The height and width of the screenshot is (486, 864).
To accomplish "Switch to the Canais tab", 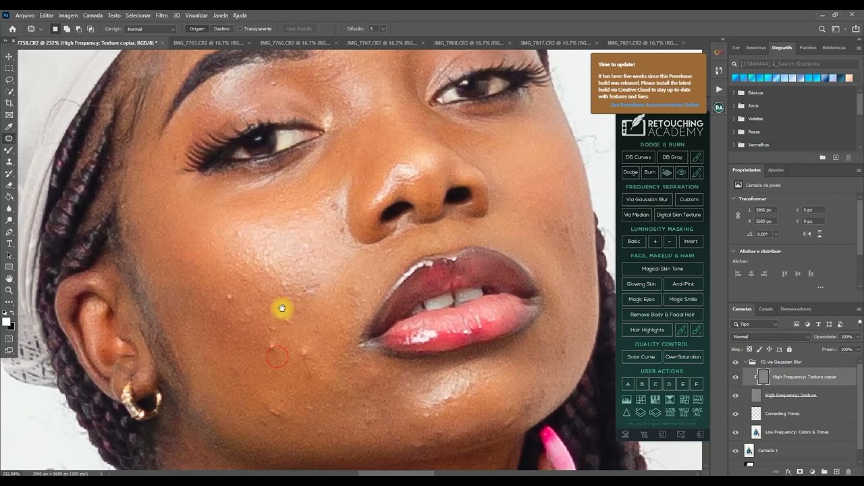I will point(765,309).
